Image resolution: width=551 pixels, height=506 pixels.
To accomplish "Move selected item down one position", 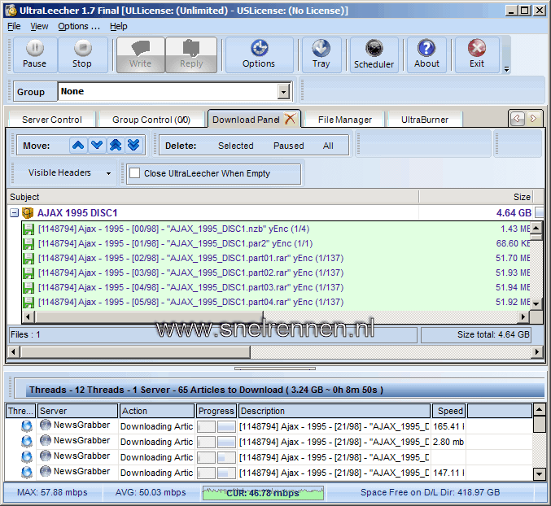I will click(97, 145).
